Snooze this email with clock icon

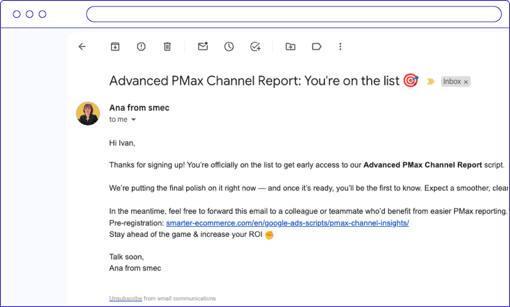(x=229, y=46)
